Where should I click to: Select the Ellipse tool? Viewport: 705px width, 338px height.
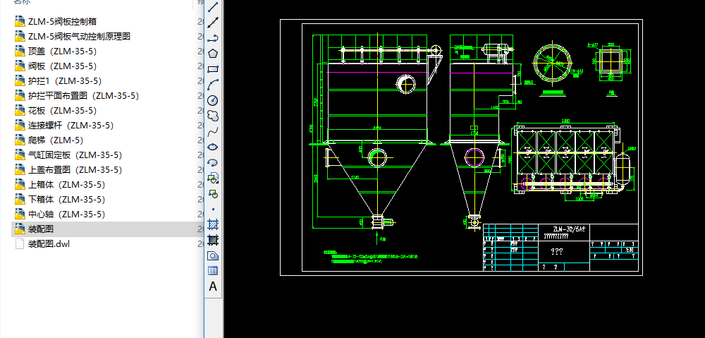(x=213, y=147)
